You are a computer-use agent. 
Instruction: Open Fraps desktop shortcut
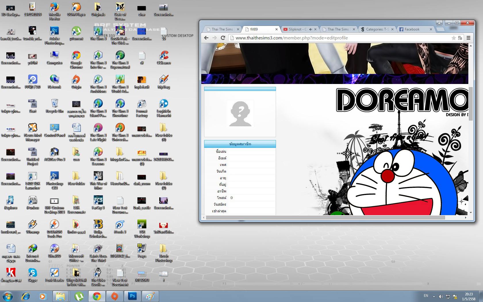pos(142,251)
